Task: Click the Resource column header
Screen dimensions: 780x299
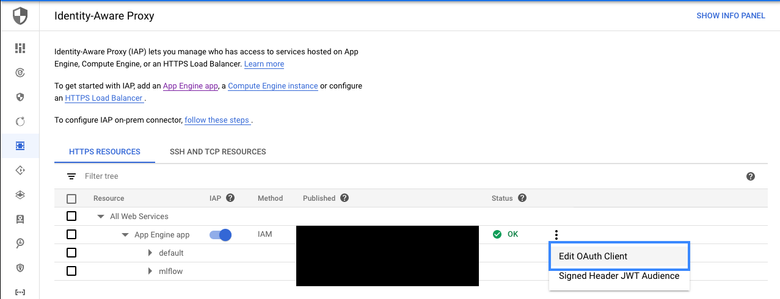Action: click(109, 198)
